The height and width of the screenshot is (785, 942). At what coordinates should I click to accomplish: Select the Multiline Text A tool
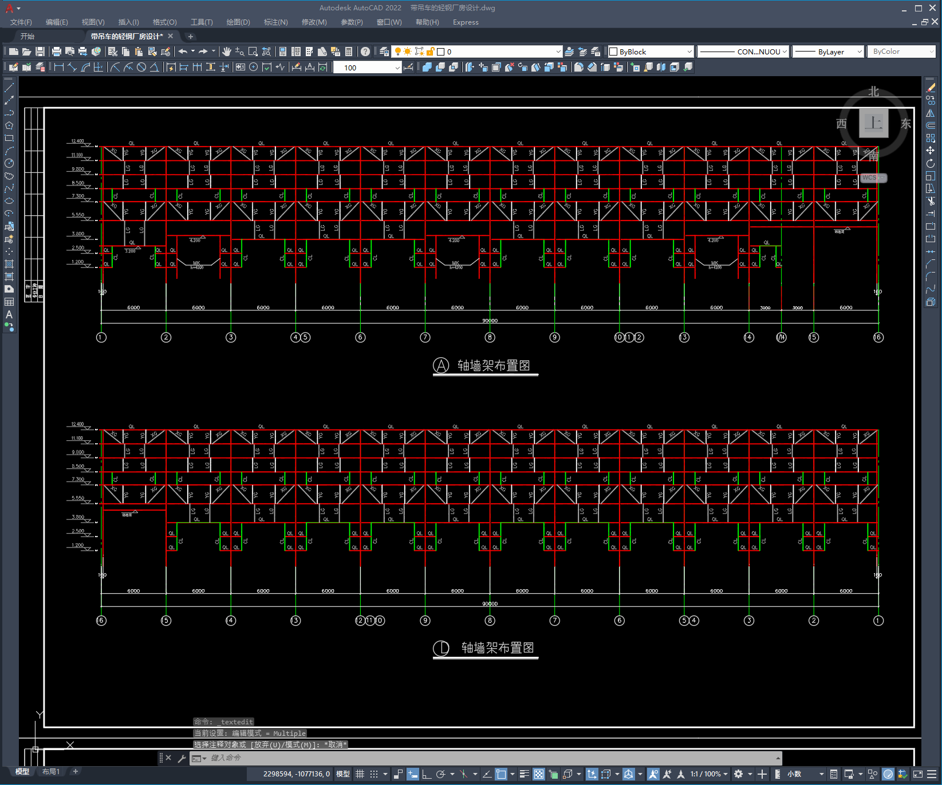point(9,314)
